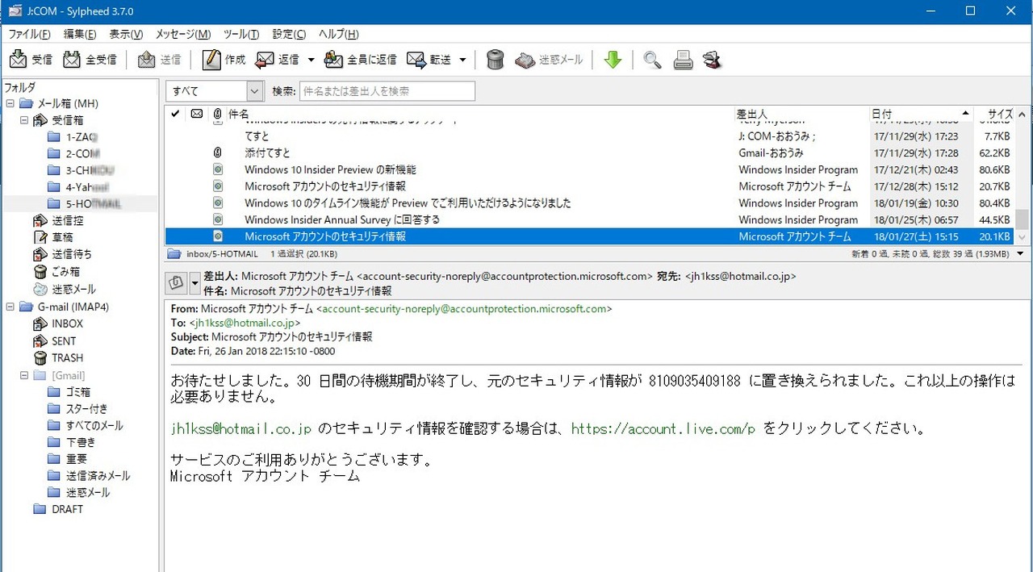Open the 設定(C) menu
The height and width of the screenshot is (572, 1033).
point(289,34)
